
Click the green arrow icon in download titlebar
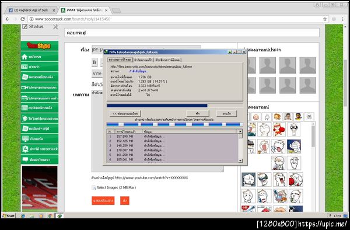pyautogui.click(x=230, y=52)
